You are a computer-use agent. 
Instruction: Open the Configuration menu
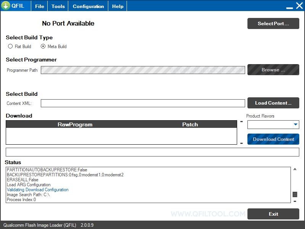(x=88, y=6)
